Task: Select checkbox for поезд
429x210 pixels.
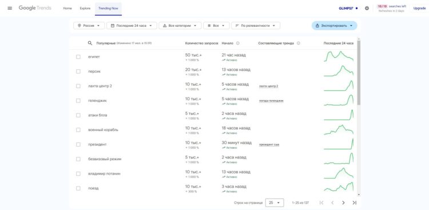Action: 78,188
